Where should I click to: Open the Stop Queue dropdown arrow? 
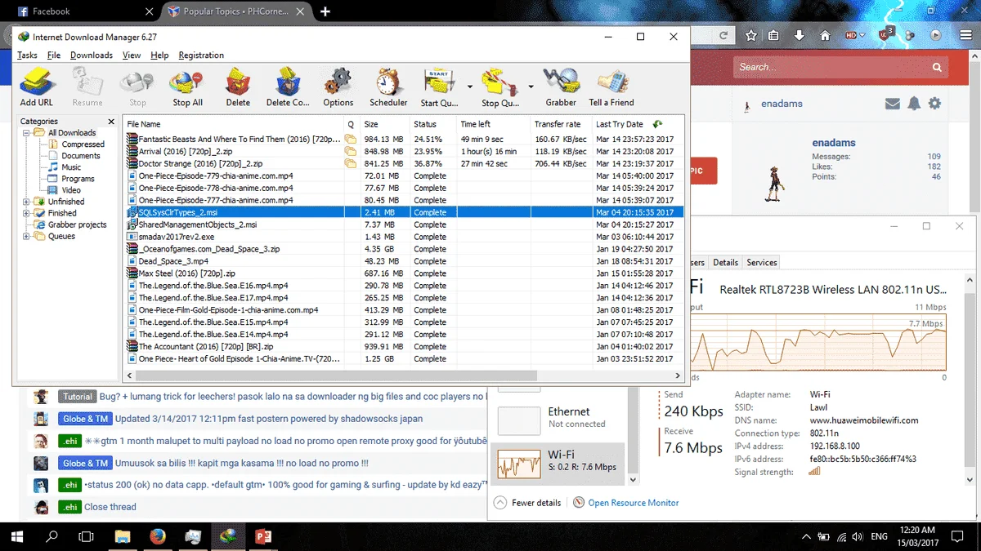531,86
